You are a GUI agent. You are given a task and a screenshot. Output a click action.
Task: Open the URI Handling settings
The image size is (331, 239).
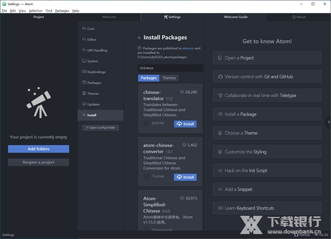[97, 50]
